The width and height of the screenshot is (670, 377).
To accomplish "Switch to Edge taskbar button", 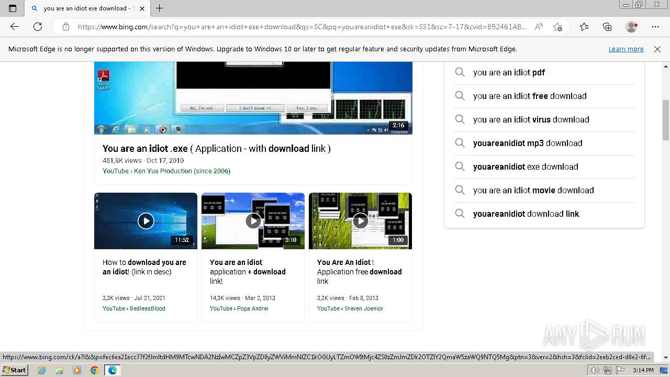I will point(113,370).
